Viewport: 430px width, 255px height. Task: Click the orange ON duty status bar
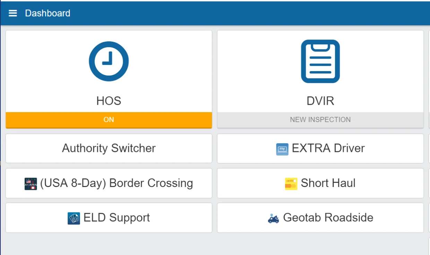(x=109, y=120)
